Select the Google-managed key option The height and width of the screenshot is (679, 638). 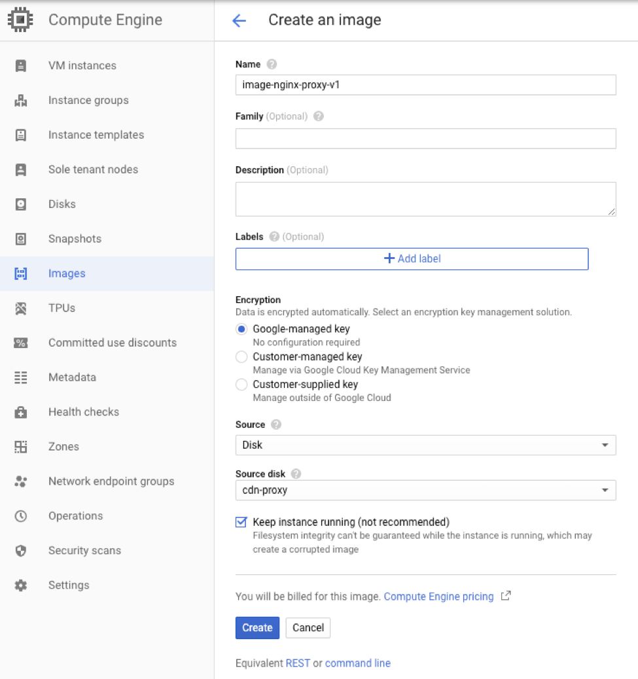point(241,329)
